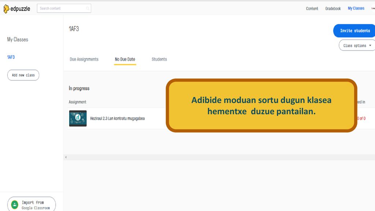Open the Students tab
375x211 pixels.
point(159,59)
